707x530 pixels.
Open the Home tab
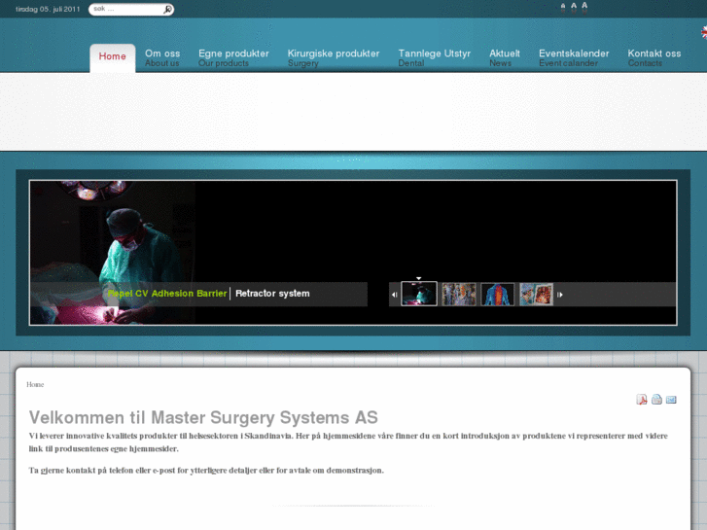(112, 56)
